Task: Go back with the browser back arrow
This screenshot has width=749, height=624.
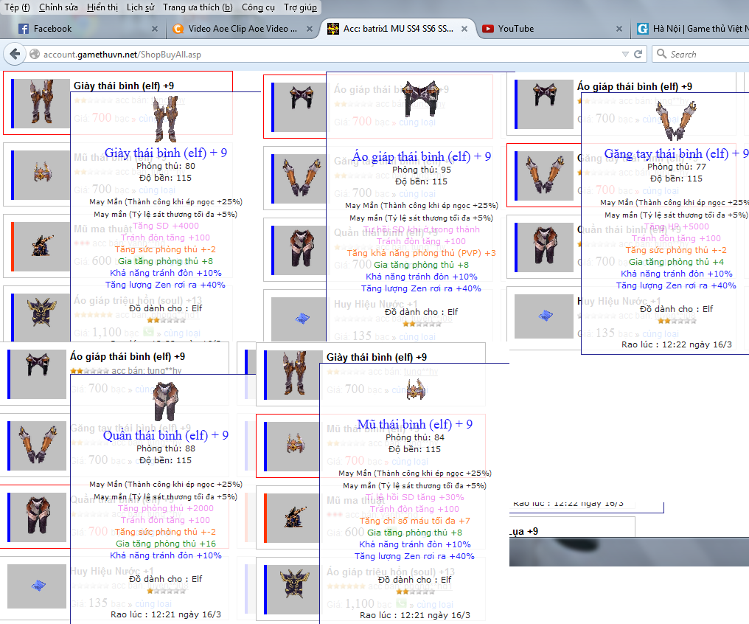Action: pyautogui.click(x=15, y=54)
